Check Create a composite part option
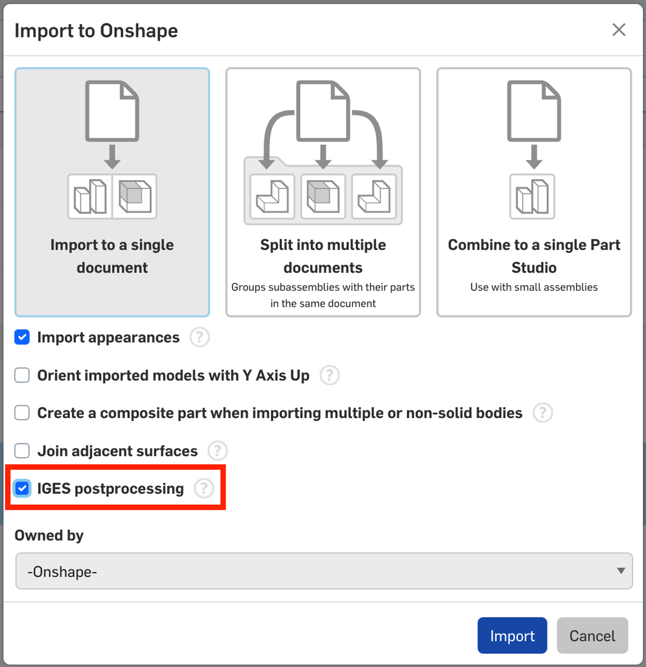 [22, 413]
